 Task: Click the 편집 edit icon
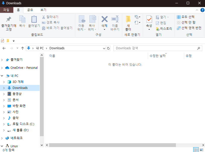click(x=158, y=23)
